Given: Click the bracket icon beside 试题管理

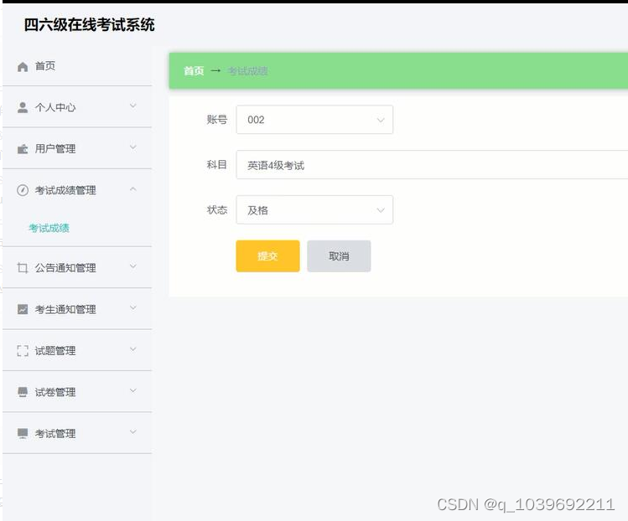Looking at the screenshot, I should (x=23, y=350).
